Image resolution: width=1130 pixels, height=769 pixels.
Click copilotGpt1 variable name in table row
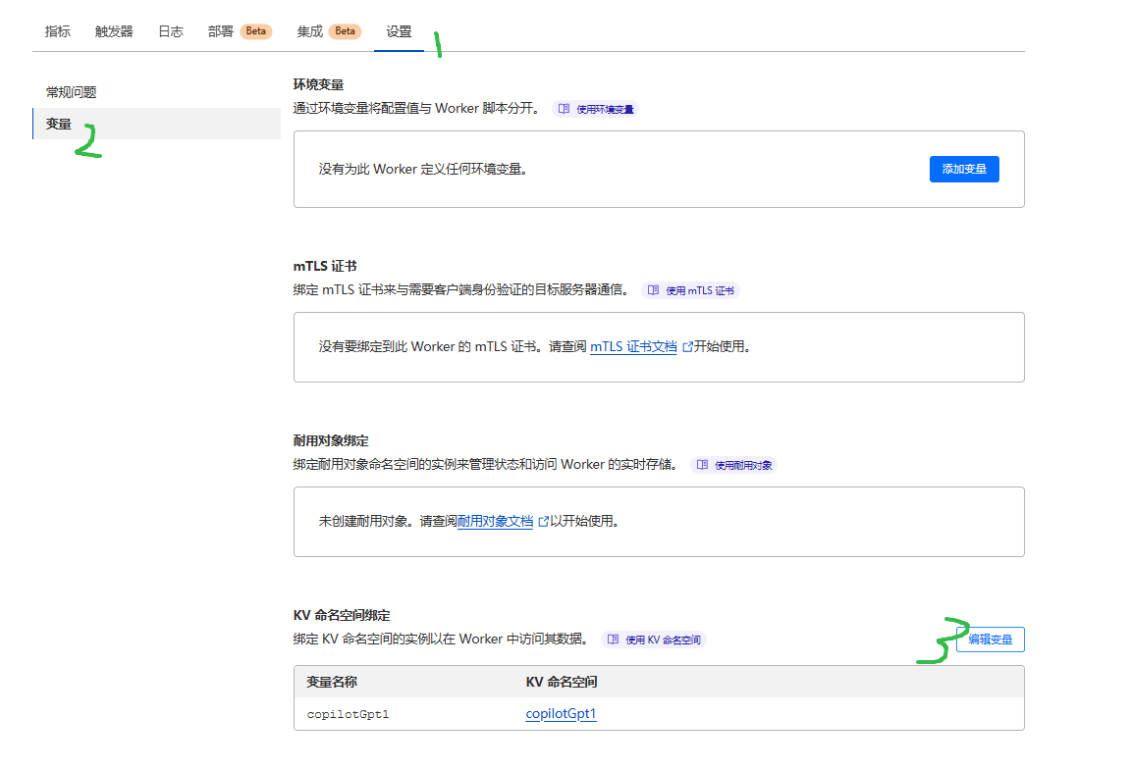tap(348, 714)
